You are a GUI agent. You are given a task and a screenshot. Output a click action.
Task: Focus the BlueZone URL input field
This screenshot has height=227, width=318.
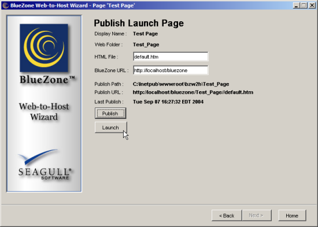(x=171, y=70)
